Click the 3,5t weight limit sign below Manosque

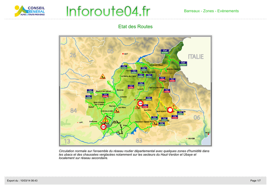[103, 127]
